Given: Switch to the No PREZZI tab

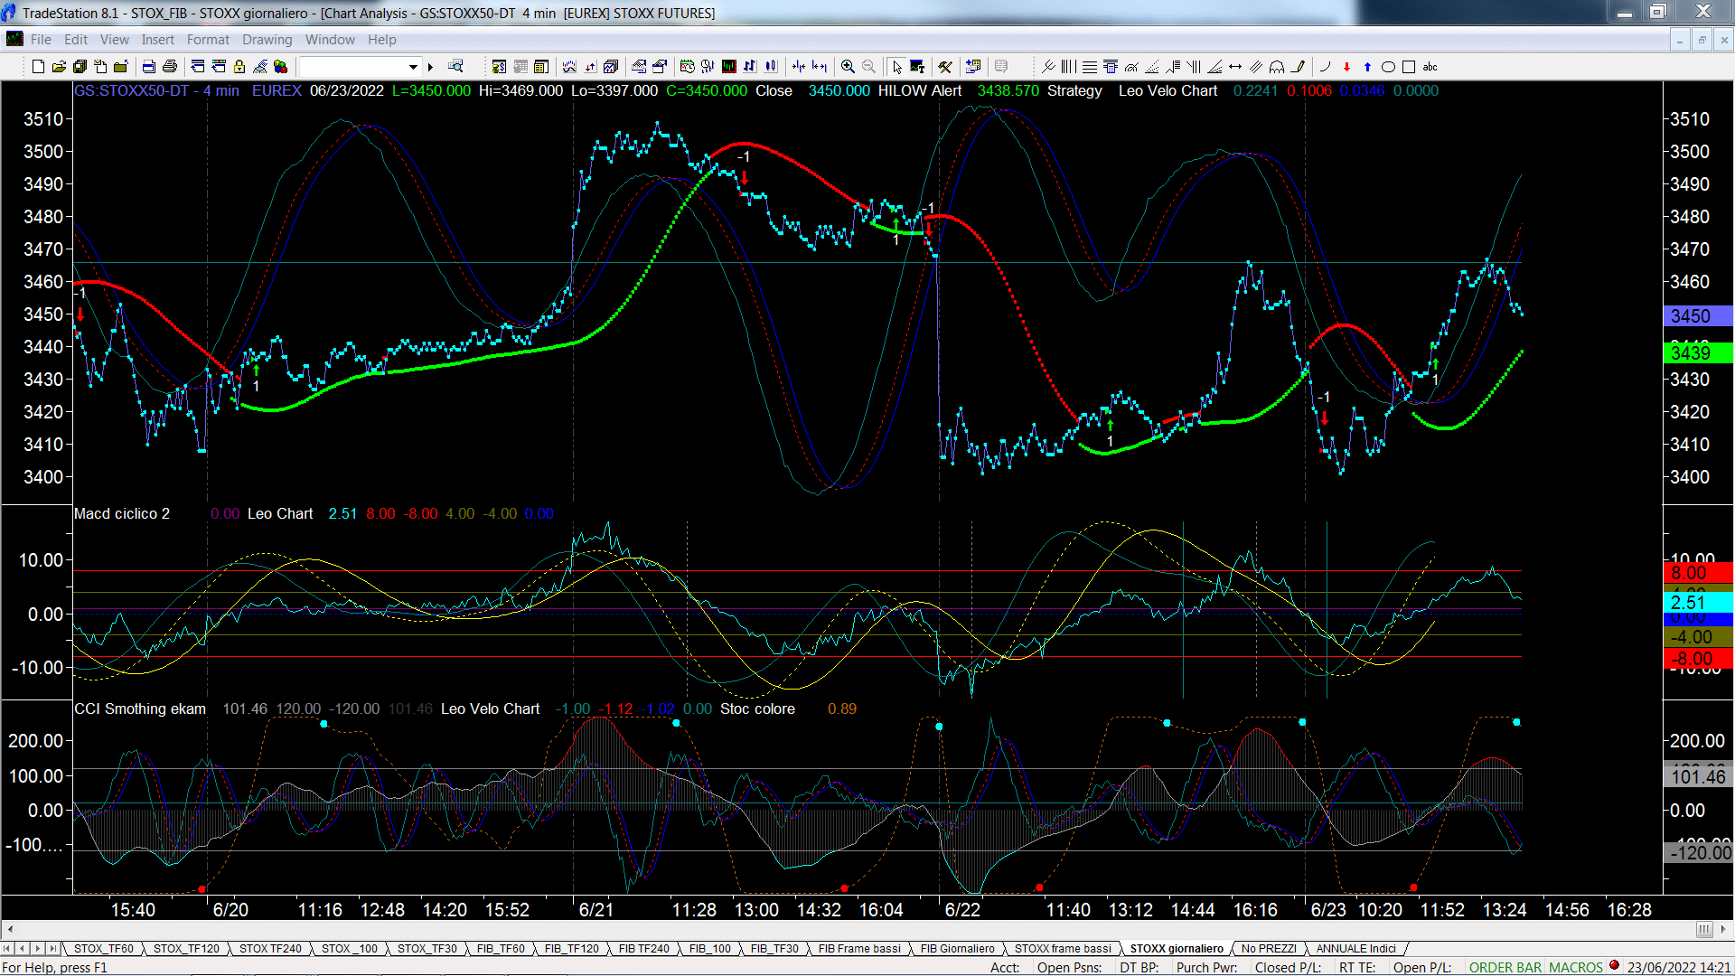Looking at the screenshot, I should [1269, 949].
